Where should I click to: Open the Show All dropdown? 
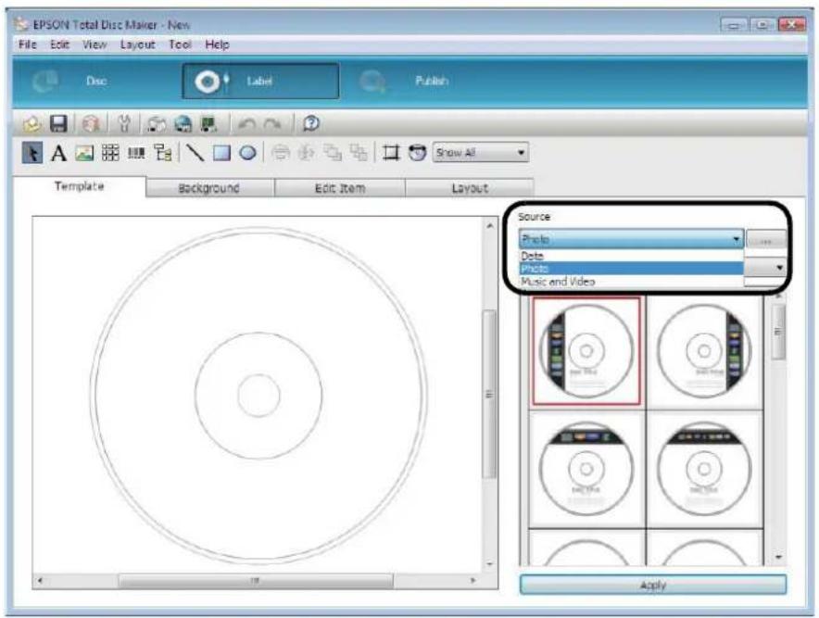click(481, 153)
